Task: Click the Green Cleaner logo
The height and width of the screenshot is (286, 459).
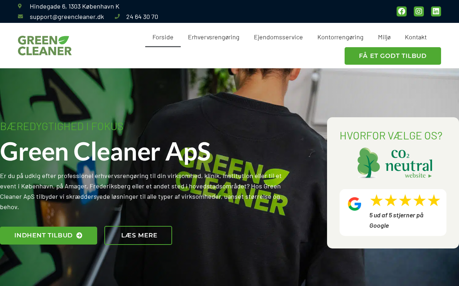Action: click(45, 45)
